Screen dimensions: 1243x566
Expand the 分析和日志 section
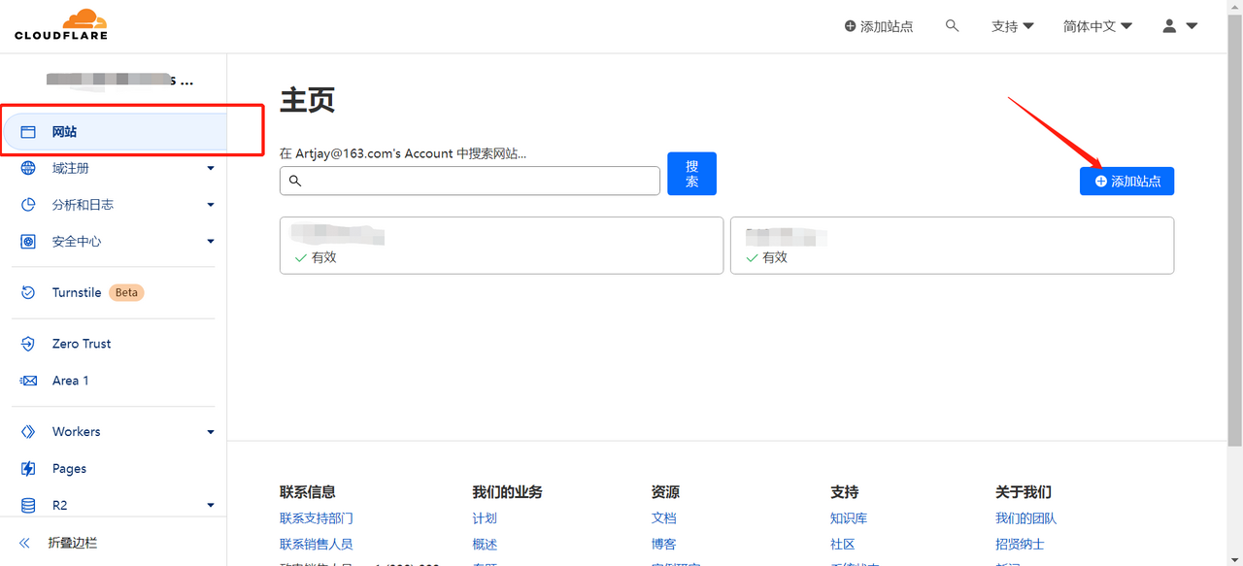211,205
